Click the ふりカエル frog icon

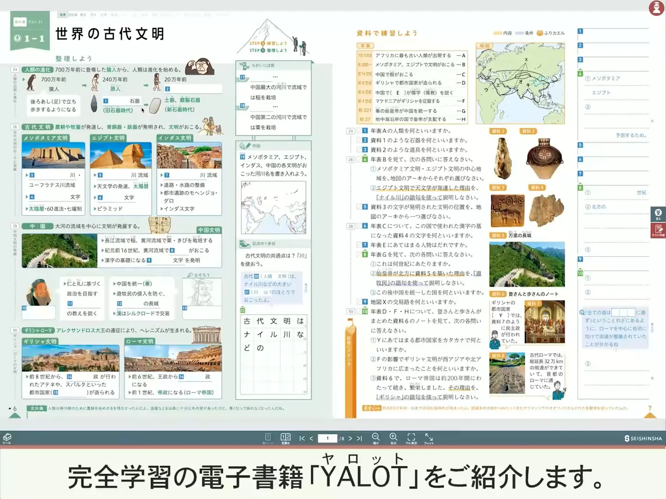(x=540, y=33)
